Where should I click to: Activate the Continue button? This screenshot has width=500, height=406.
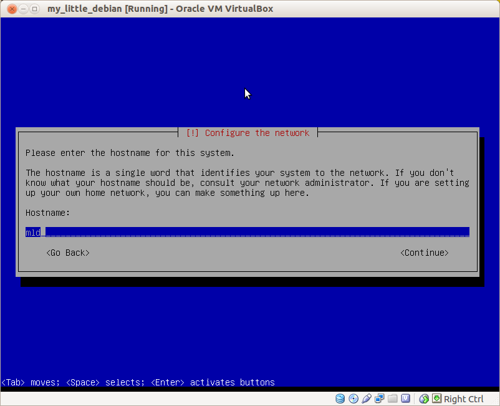coord(425,253)
